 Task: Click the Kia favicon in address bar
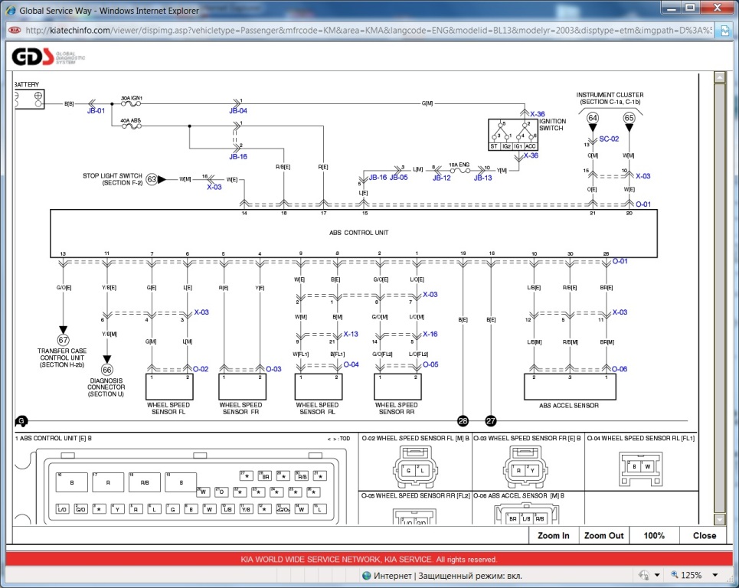(15, 30)
